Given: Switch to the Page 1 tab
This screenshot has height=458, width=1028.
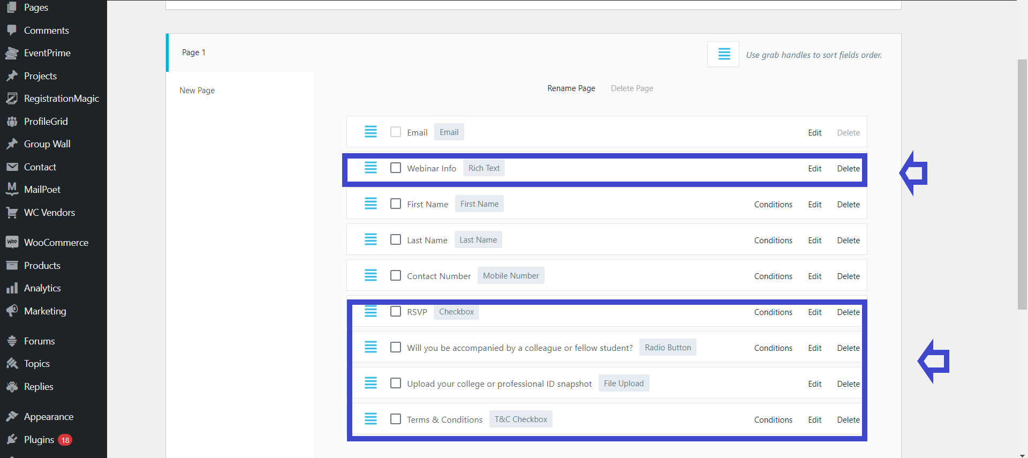Looking at the screenshot, I should pyautogui.click(x=194, y=52).
